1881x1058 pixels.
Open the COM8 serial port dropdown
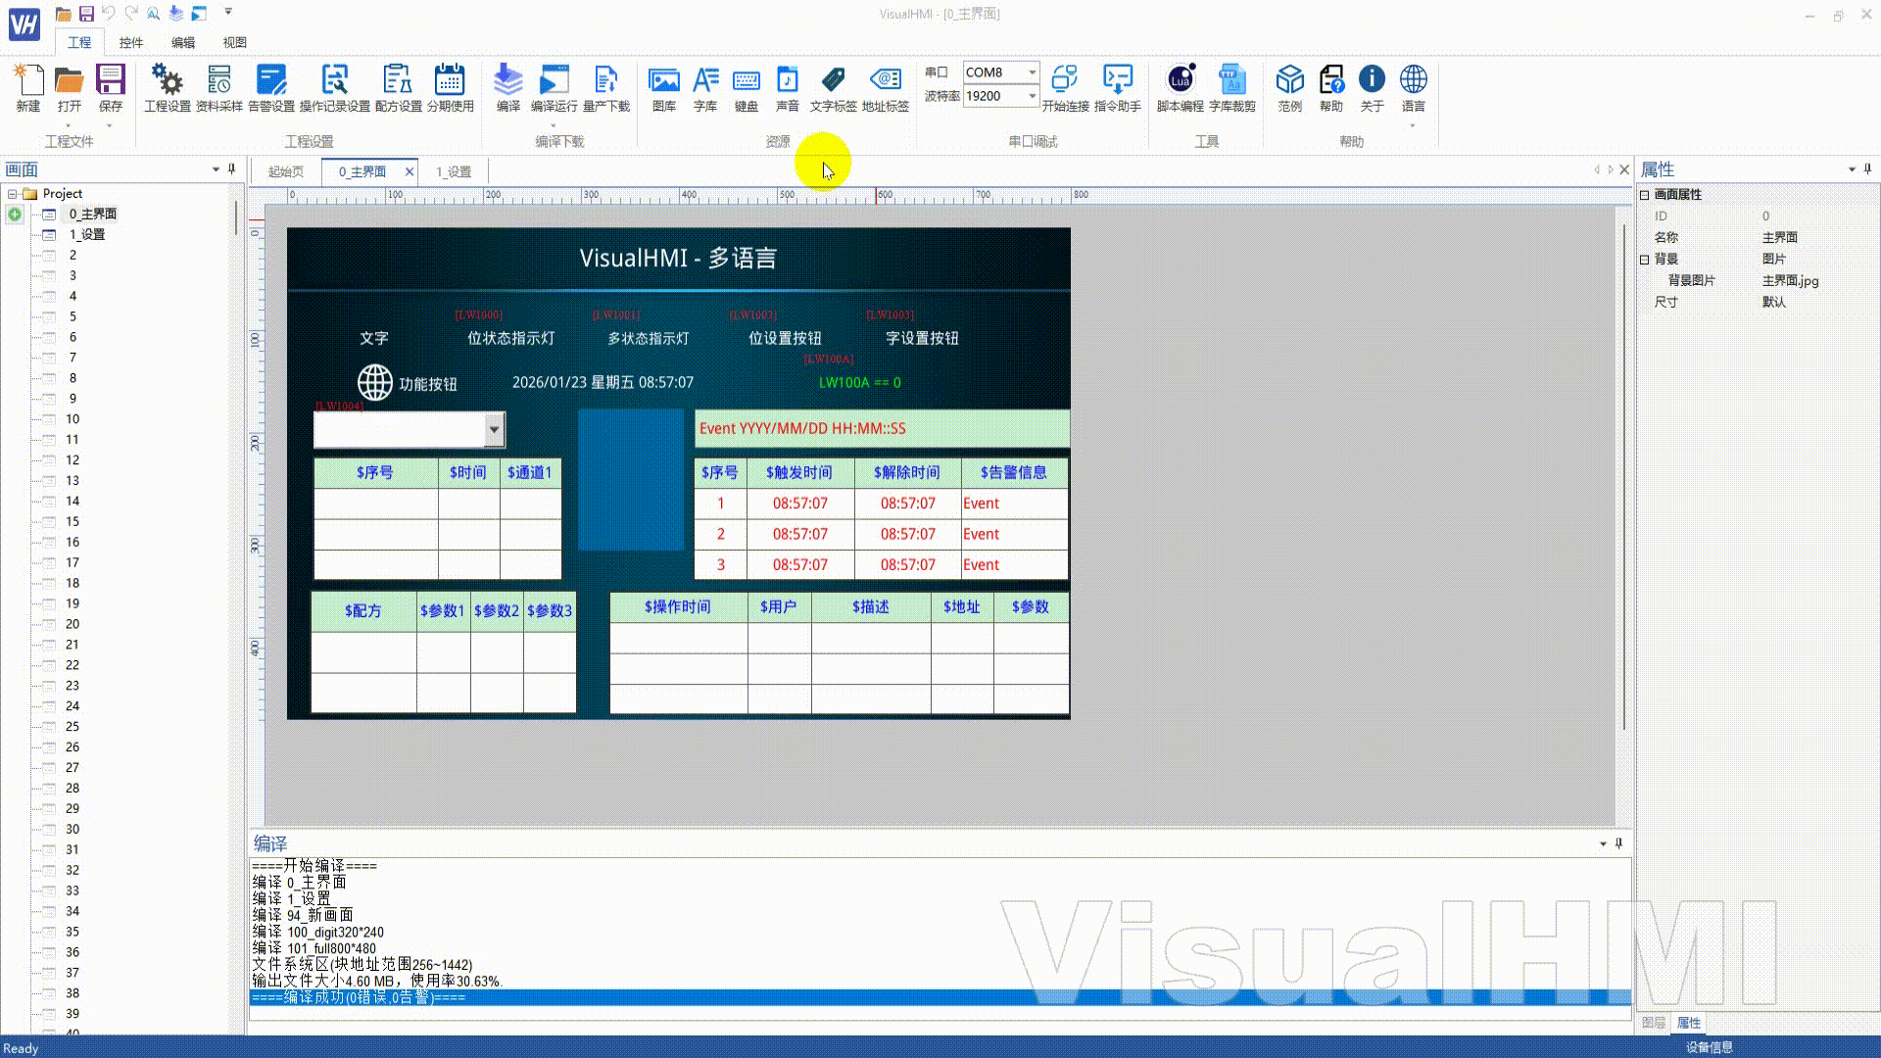tap(1032, 72)
